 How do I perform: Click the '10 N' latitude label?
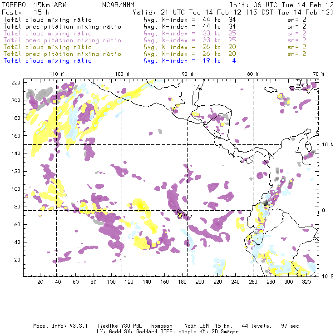coord(328,145)
